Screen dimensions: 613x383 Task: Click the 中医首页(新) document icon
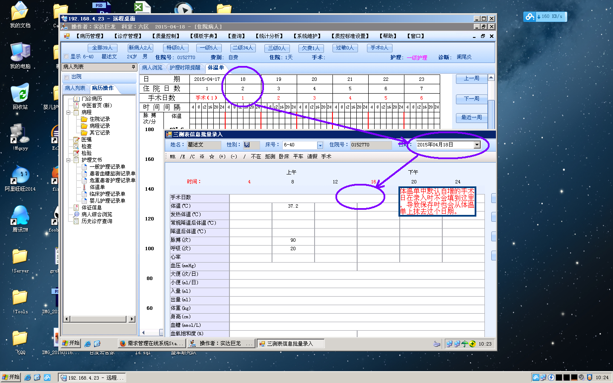point(77,106)
